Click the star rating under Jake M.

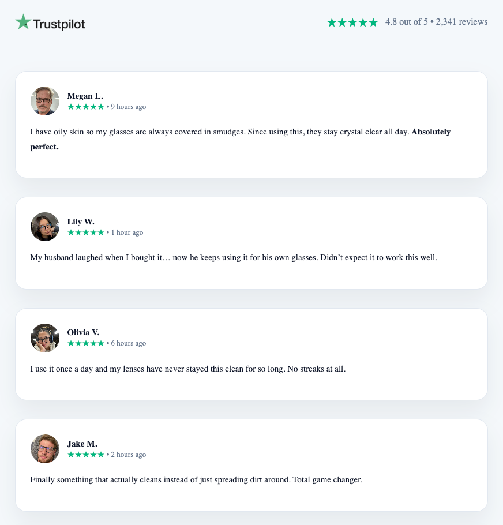[86, 455]
